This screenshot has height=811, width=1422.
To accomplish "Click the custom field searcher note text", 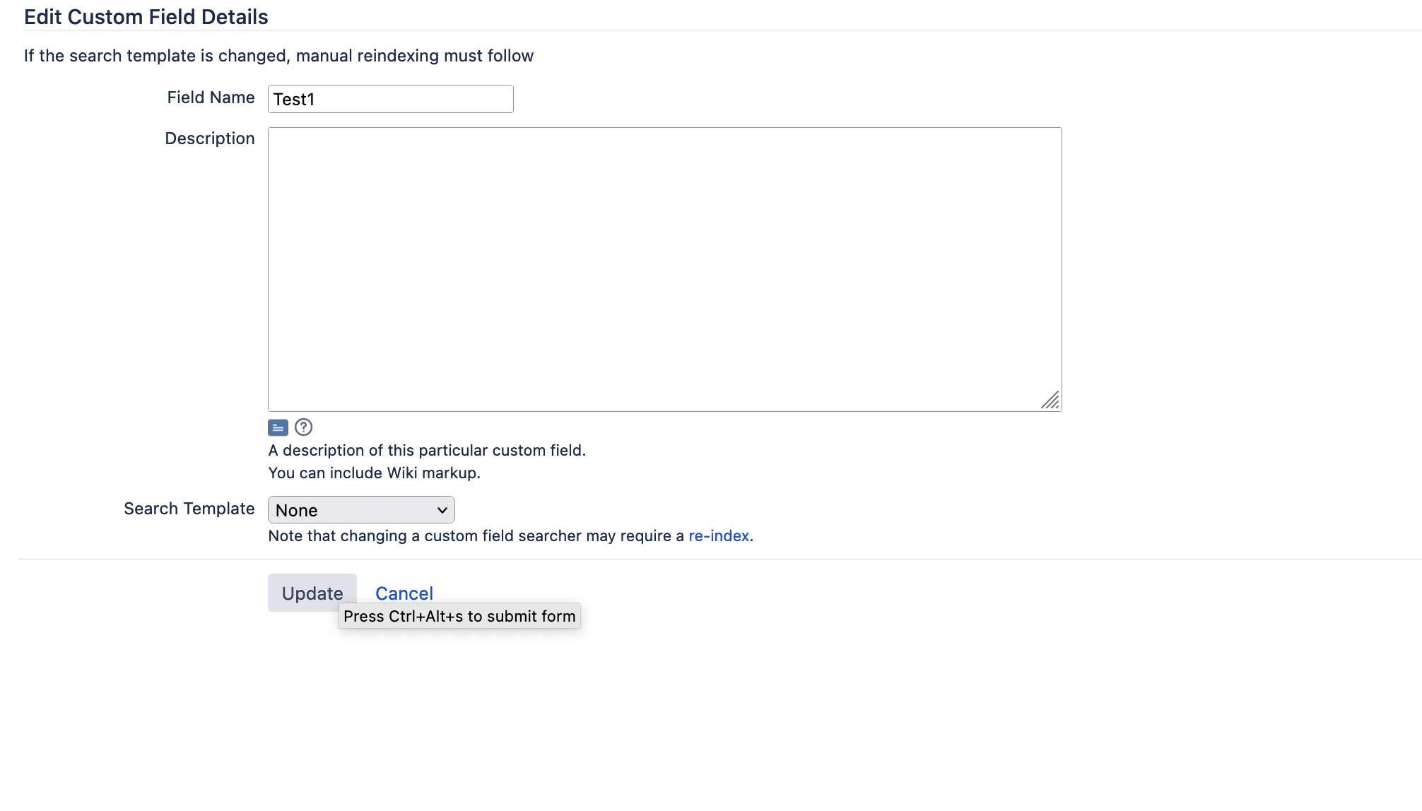I will pyautogui.click(x=477, y=536).
